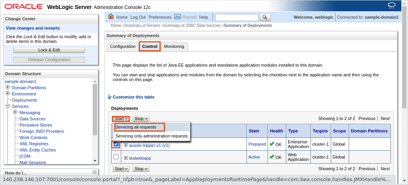The height and width of the screenshot is (185, 408).
Task: Select Mail Sessions in the tree
Action: (33, 162)
